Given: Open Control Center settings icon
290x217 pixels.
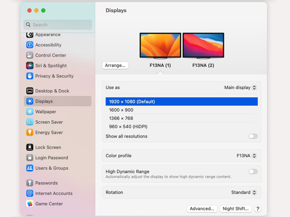Looking at the screenshot, I should pyautogui.click(x=30, y=55).
